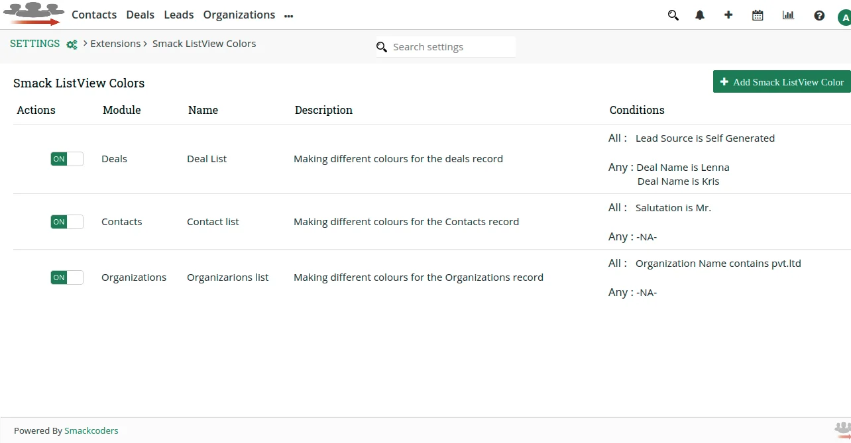Screen dimensions: 851x443
Task: Turn off the Contact list toggle
Action: pyautogui.click(x=66, y=222)
